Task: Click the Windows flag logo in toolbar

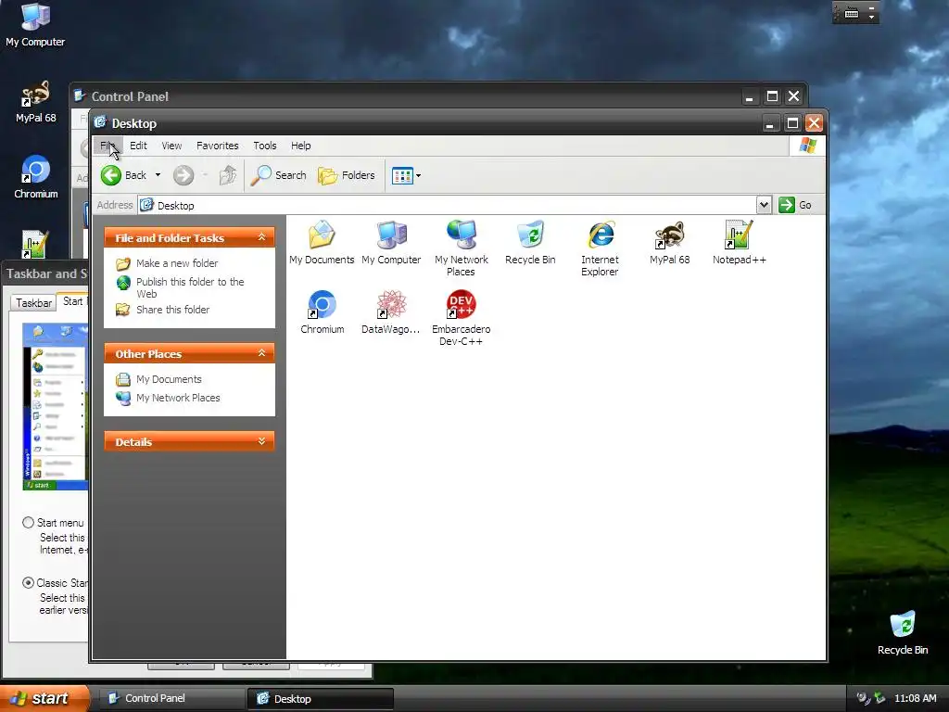Action: [x=808, y=146]
